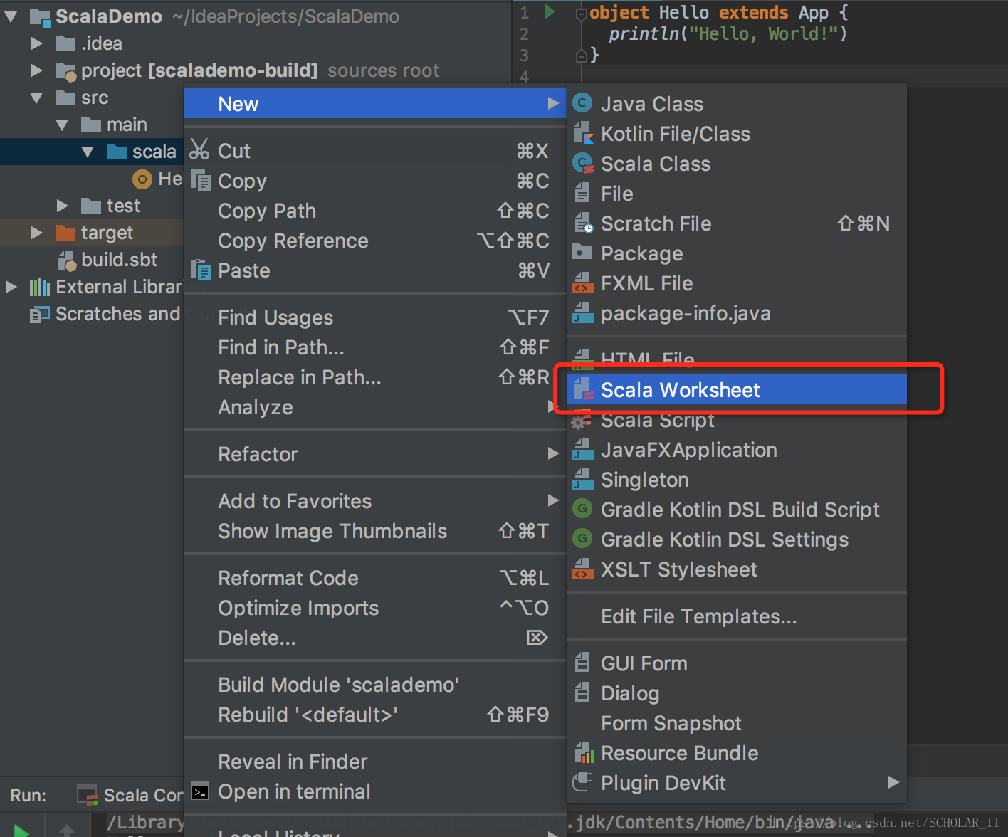This screenshot has height=837, width=1008.
Task: Click the JavaFXApplication icon
Action: pos(582,450)
